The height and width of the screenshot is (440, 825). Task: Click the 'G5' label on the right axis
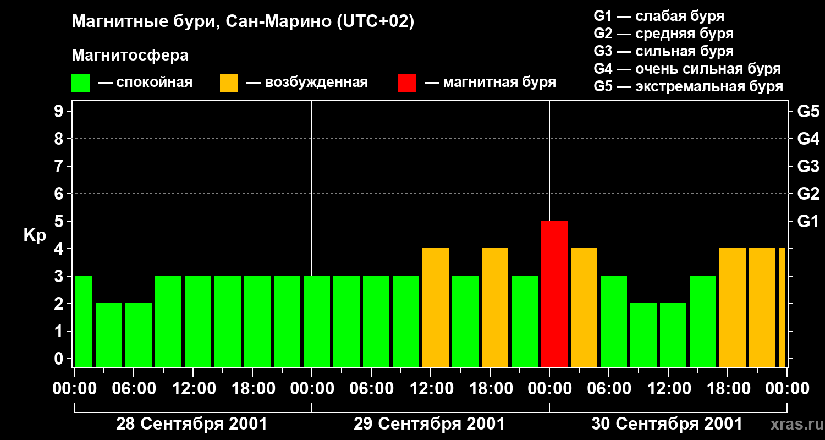[x=808, y=111]
